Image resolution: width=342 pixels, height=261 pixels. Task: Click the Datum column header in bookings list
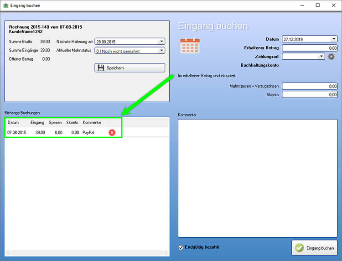(13, 123)
